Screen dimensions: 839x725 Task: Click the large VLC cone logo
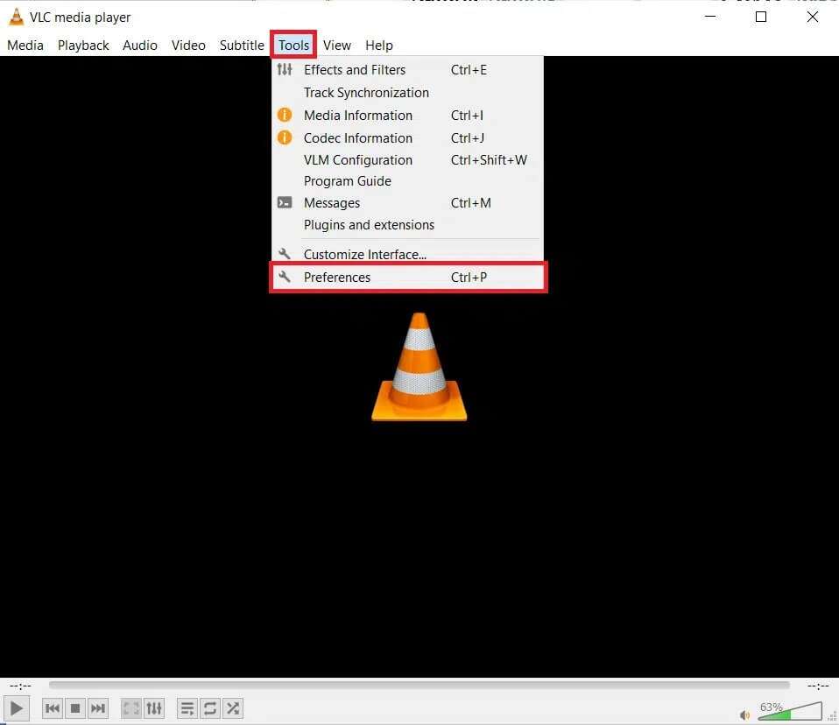pyautogui.click(x=419, y=367)
